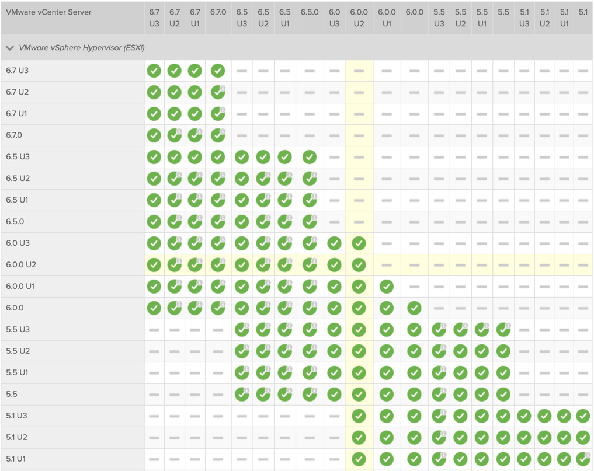
Task: Click info-badged check for ESXi 5.5 U3 under vCenter 6.5 U3
Action: 242,330
